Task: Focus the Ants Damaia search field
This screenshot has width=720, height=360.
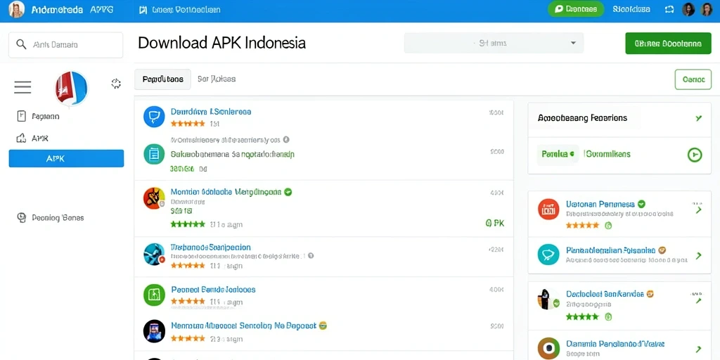Action: point(65,44)
